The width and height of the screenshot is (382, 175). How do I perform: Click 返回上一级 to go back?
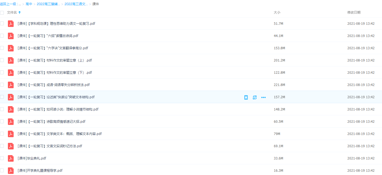[8, 4]
